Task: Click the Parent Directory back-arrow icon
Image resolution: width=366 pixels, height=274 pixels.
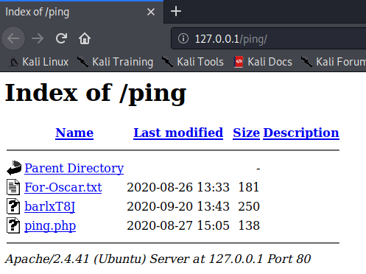Action: tap(14, 168)
